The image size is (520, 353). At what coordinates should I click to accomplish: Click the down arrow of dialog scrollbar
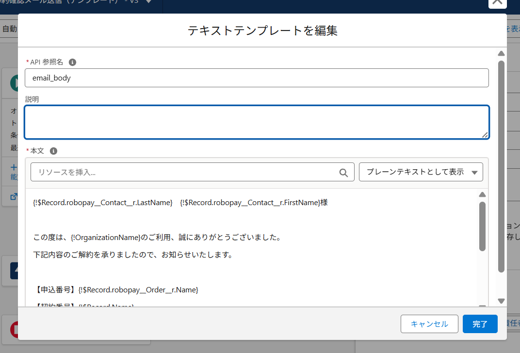[x=502, y=301]
